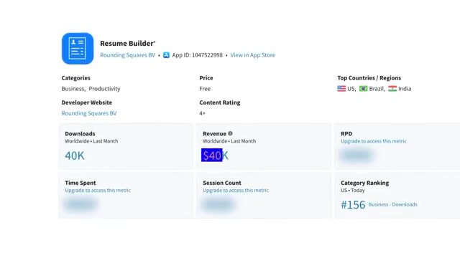Screen dimensions: 460x258
Task: Click the Session Count card heading
Action: click(222, 183)
